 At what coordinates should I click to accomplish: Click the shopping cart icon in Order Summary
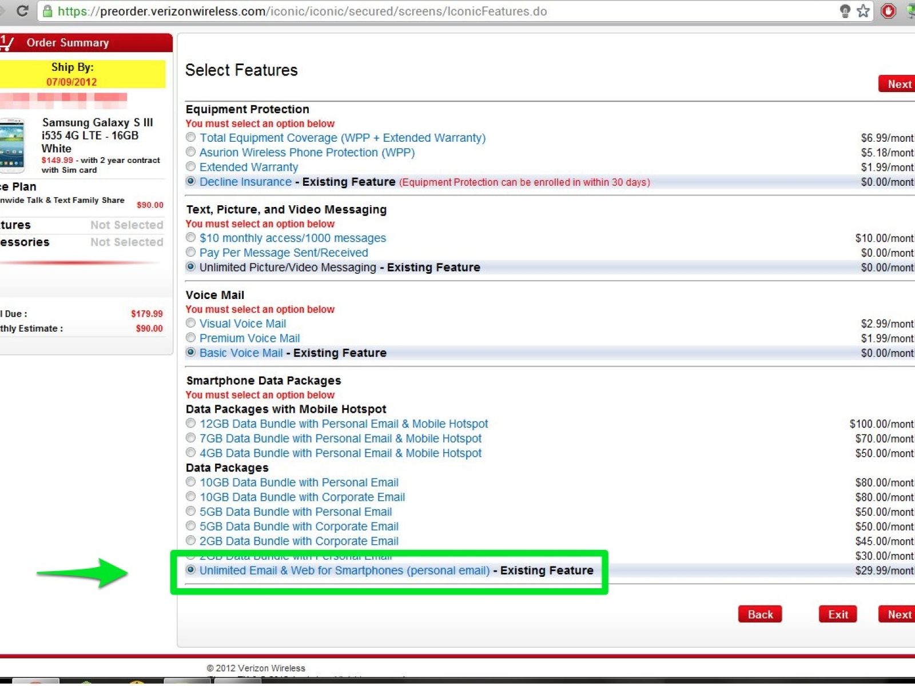point(7,43)
